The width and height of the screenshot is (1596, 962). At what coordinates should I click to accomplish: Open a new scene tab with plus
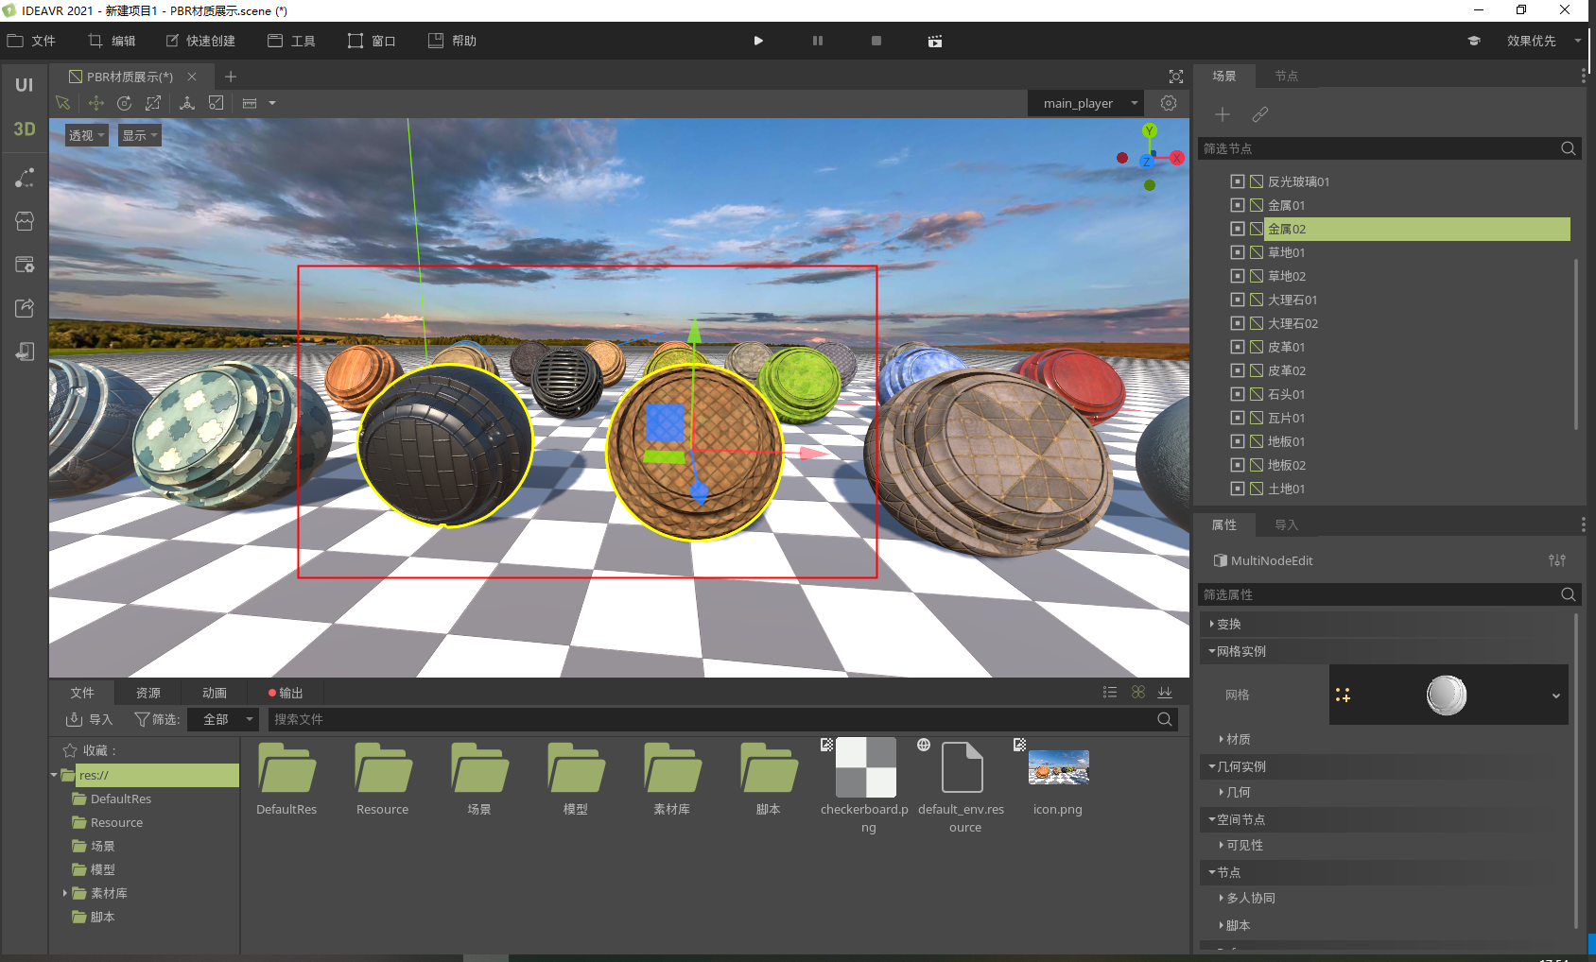[x=231, y=77]
